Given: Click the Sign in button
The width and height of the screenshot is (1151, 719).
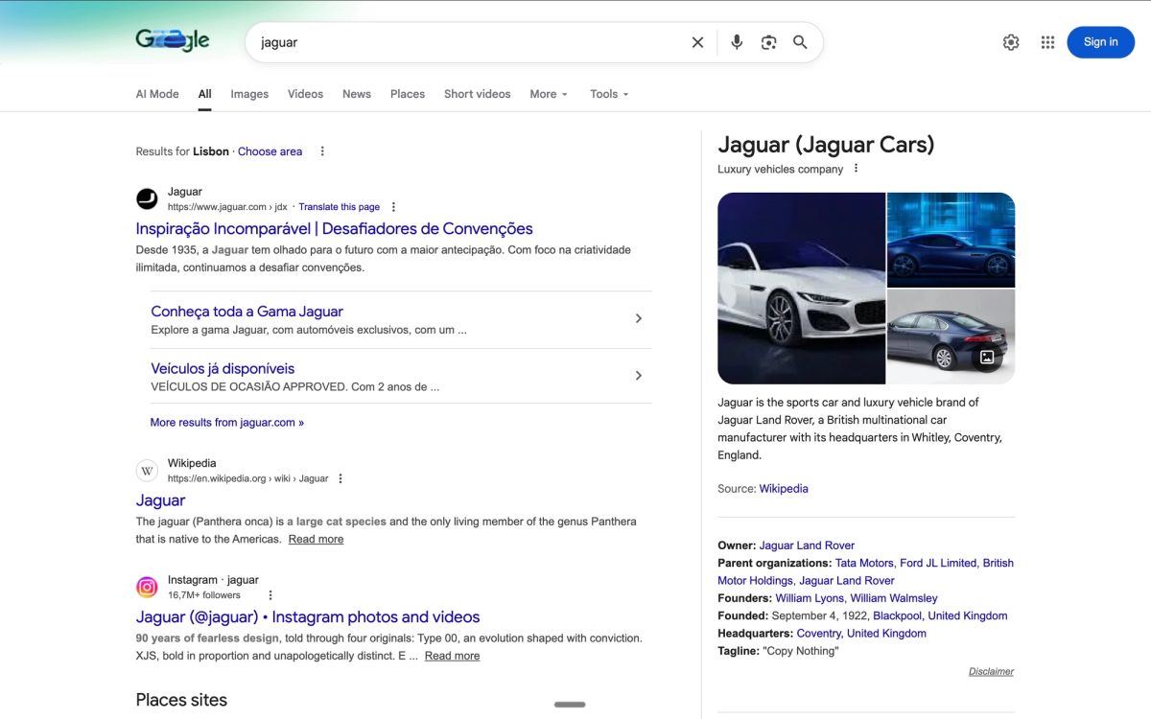Looking at the screenshot, I should [1100, 42].
